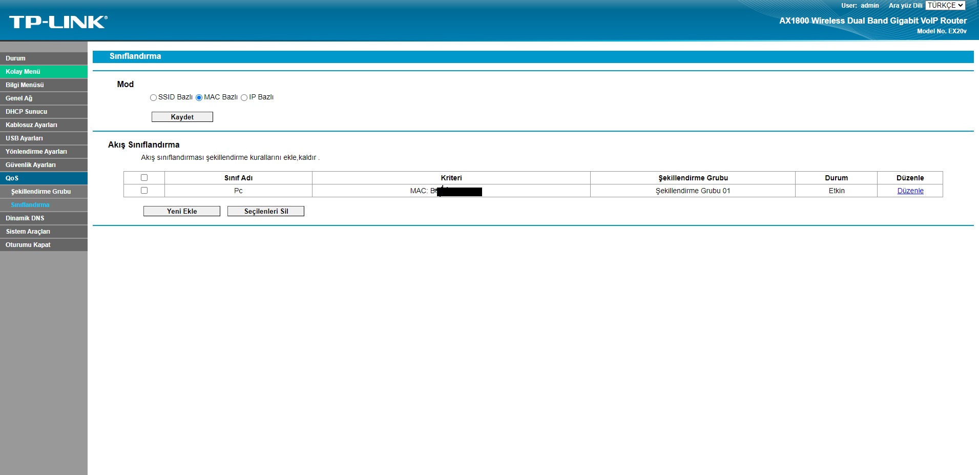The width and height of the screenshot is (979, 475).
Task: Open the Bilgi Menüsü sidebar item
Action: [x=44, y=85]
